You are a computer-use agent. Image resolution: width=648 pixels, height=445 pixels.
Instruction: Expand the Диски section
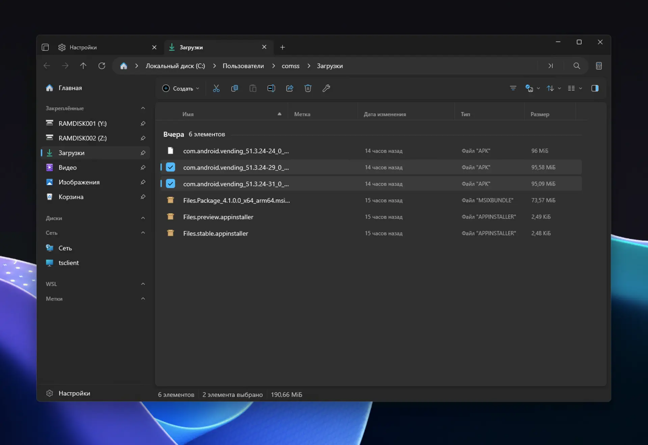pyautogui.click(x=143, y=218)
